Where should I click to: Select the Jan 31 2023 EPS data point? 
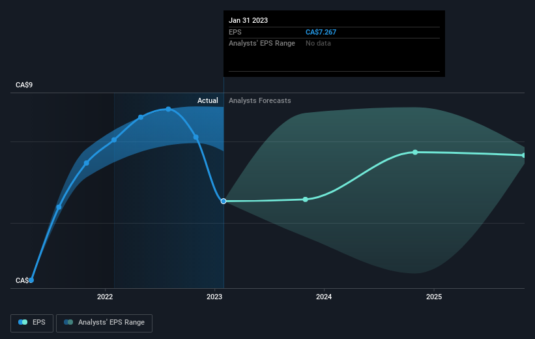point(224,201)
